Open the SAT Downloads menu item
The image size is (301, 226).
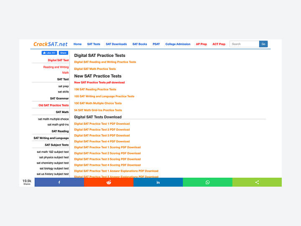tap(116, 44)
